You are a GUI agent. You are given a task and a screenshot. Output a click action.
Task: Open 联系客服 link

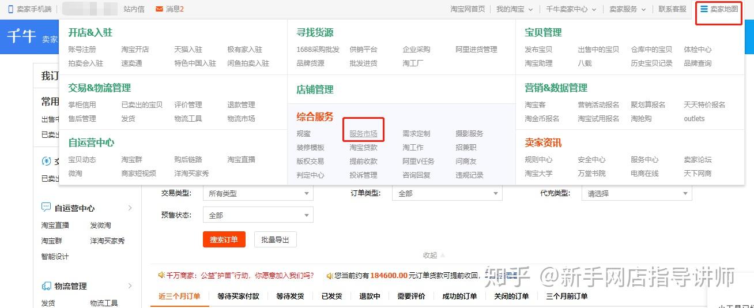coord(673,9)
